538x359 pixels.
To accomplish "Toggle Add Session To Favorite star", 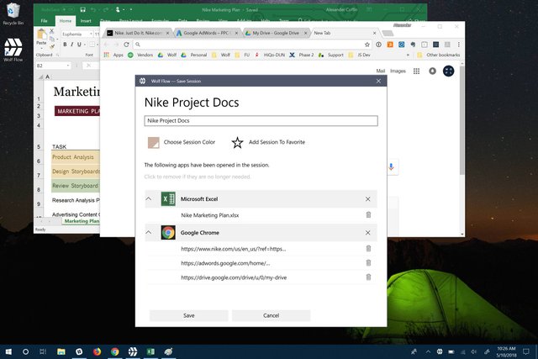I will click(238, 142).
